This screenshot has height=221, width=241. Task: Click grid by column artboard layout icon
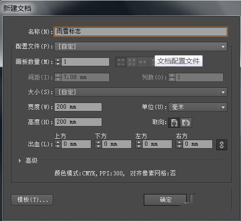tap(132, 62)
